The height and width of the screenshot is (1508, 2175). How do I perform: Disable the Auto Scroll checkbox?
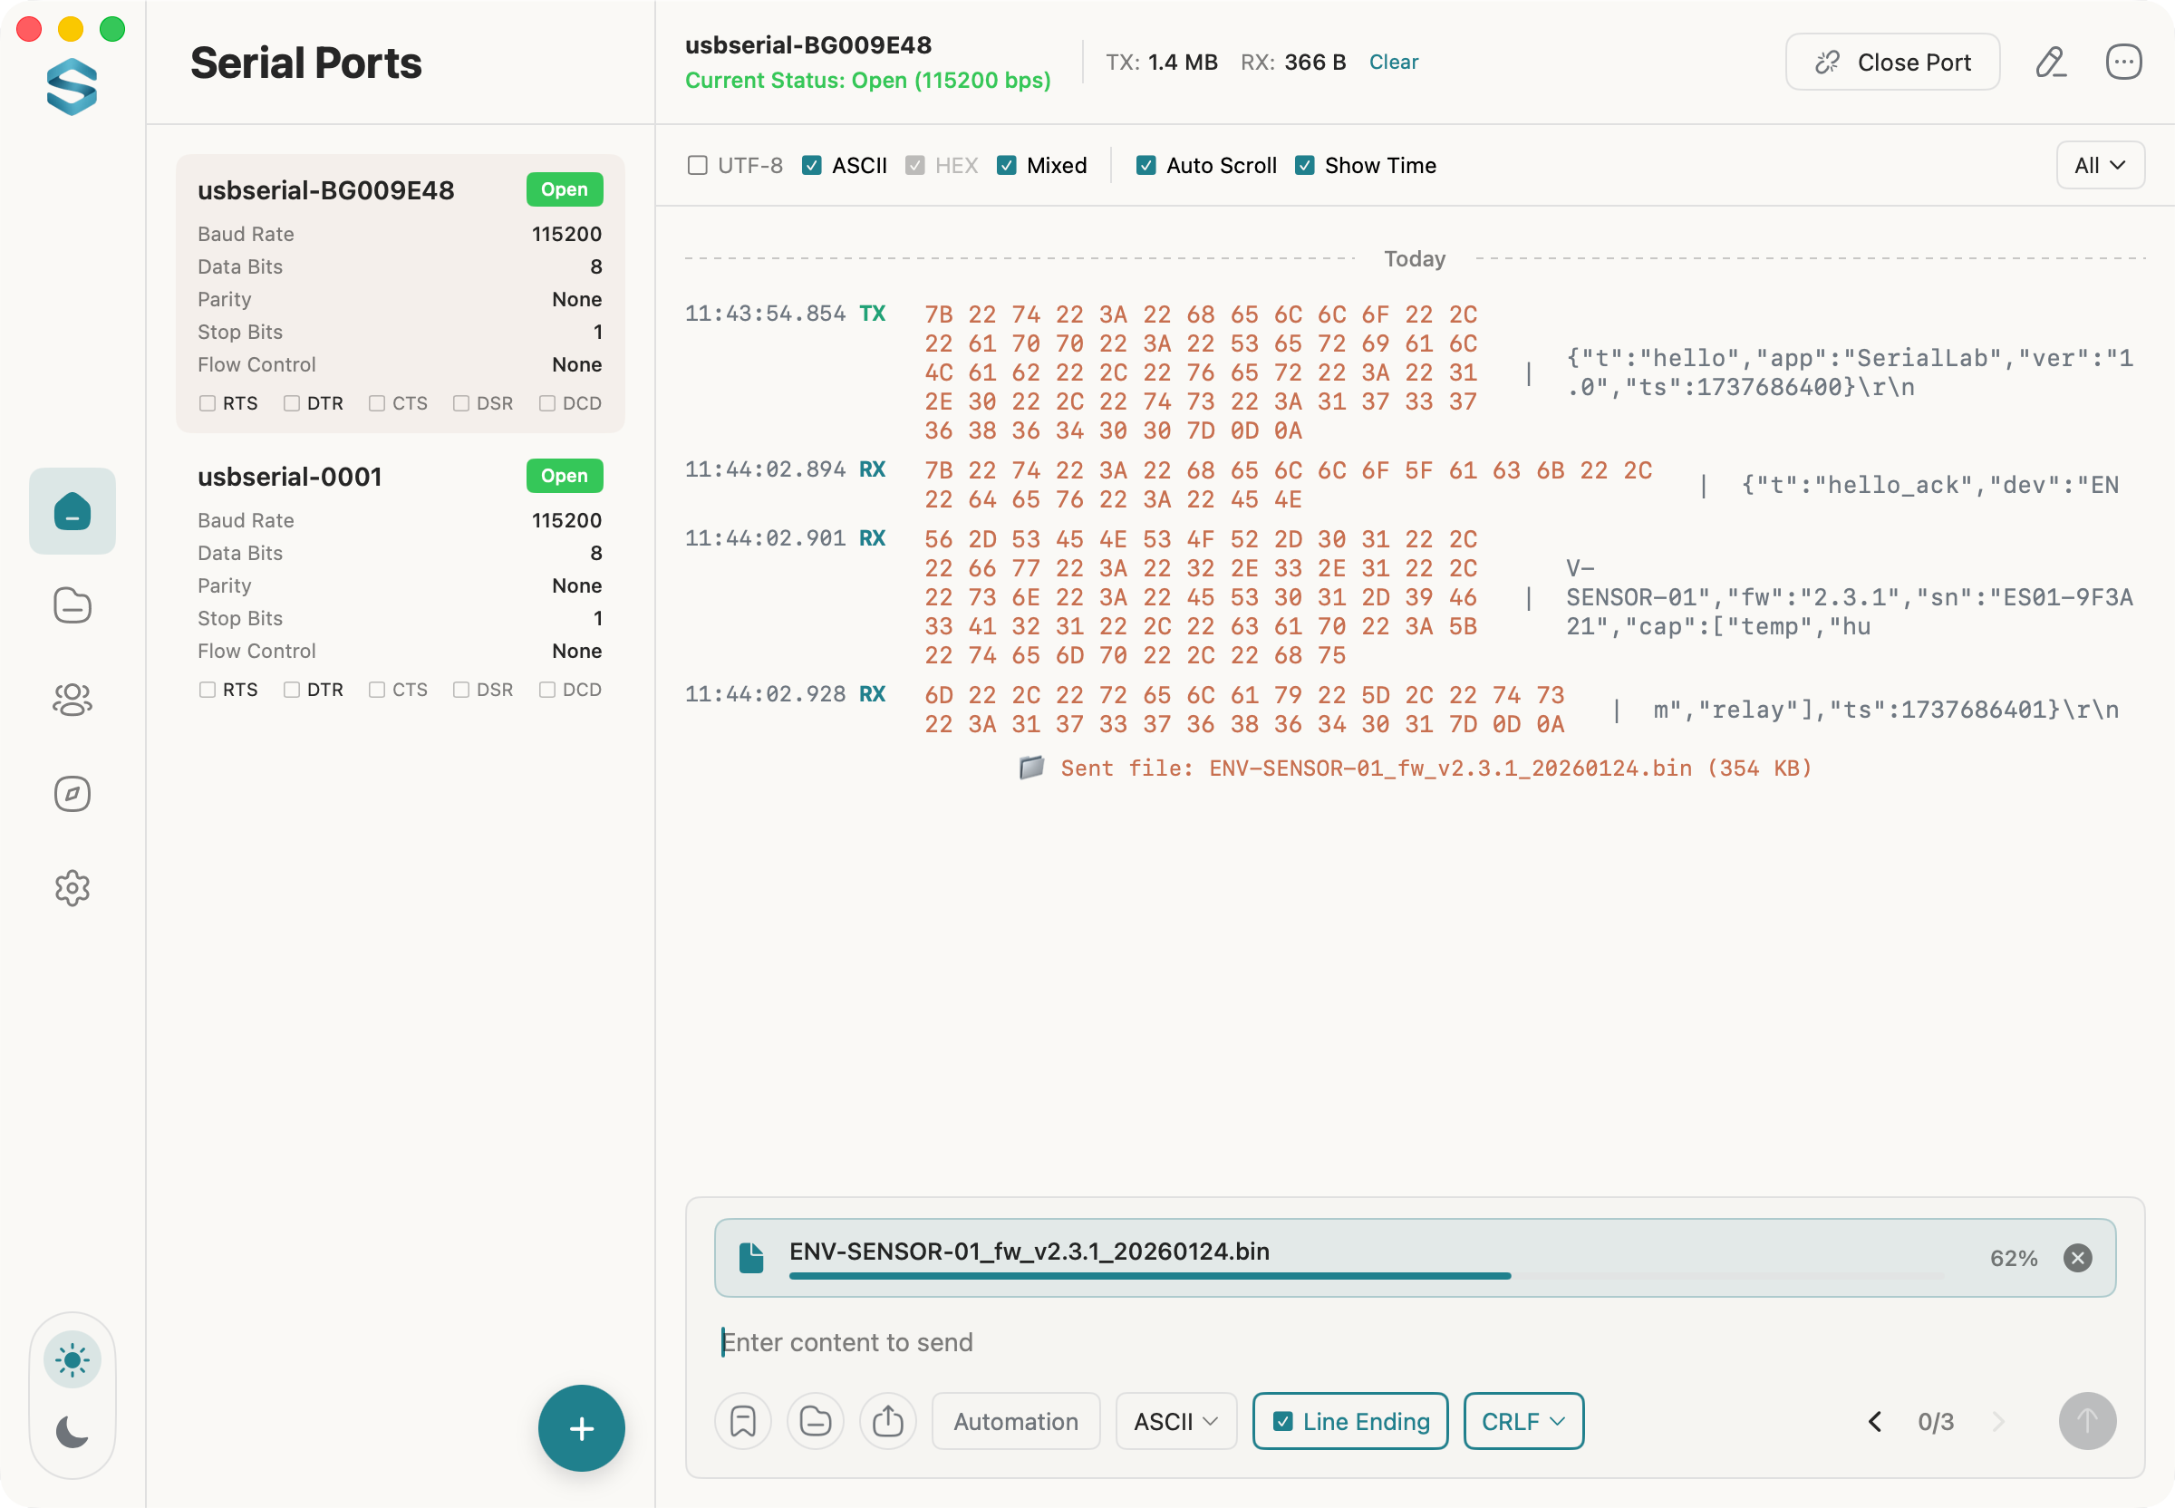tap(1145, 165)
